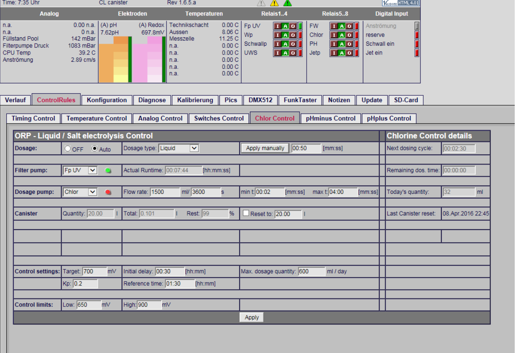This screenshot has height=353, width=516.
Task: Click the Control limits High field
Action: [x=149, y=305]
